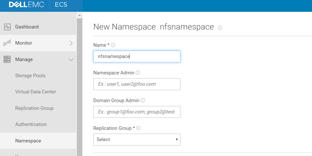Go to the Replication Group page
312x156 pixels.
point(34,108)
